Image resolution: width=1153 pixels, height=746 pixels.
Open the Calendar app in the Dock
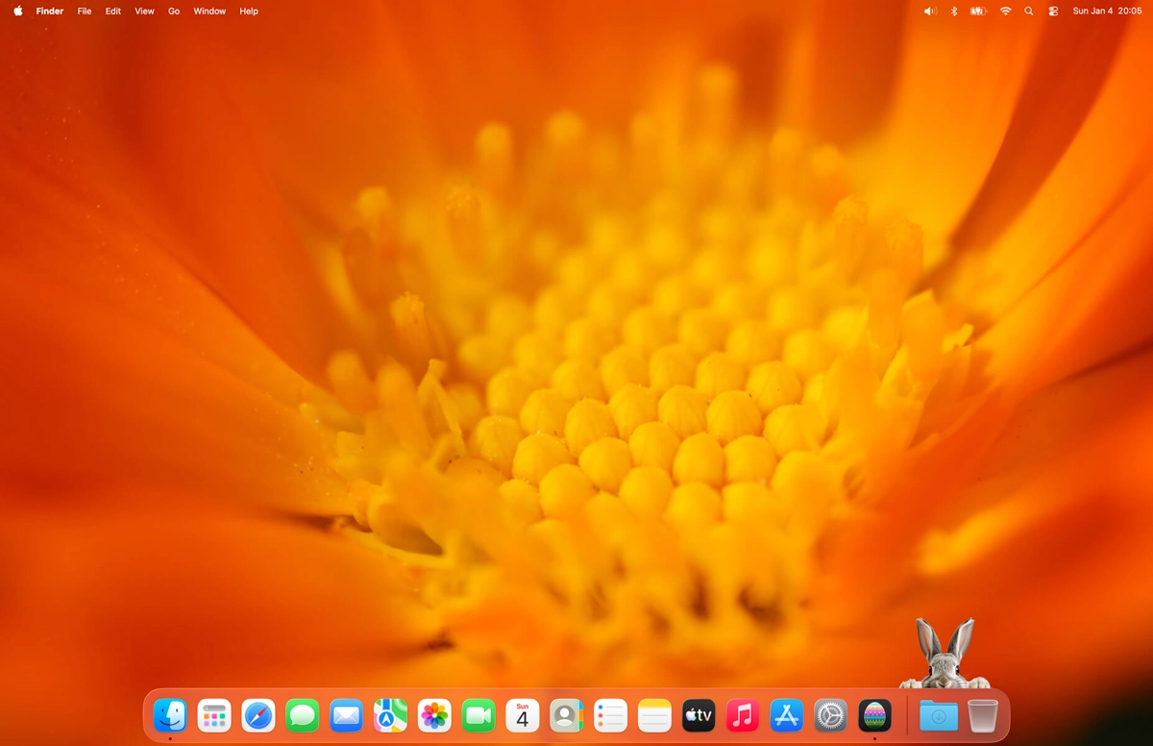point(523,715)
